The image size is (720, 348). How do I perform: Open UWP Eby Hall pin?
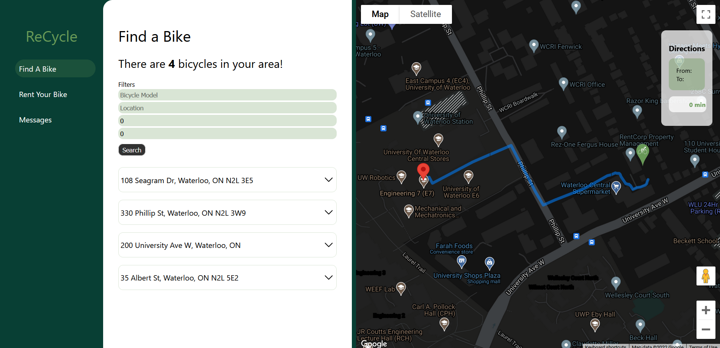click(x=595, y=325)
